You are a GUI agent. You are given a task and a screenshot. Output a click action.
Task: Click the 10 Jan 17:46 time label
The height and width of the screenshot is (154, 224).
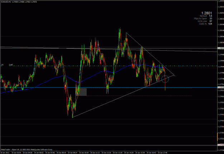(163, 153)
